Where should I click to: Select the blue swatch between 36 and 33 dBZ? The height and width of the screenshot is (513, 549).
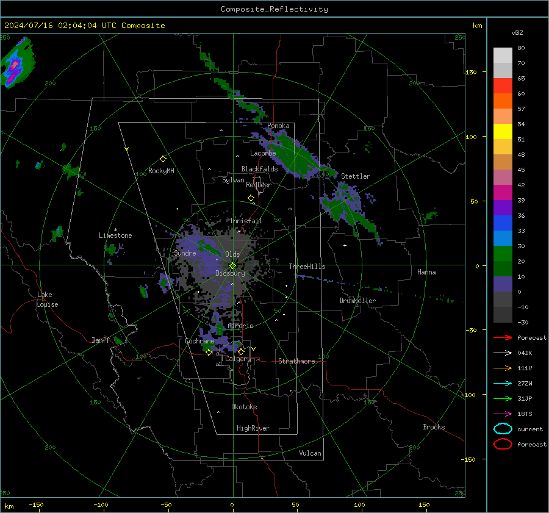click(503, 223)
